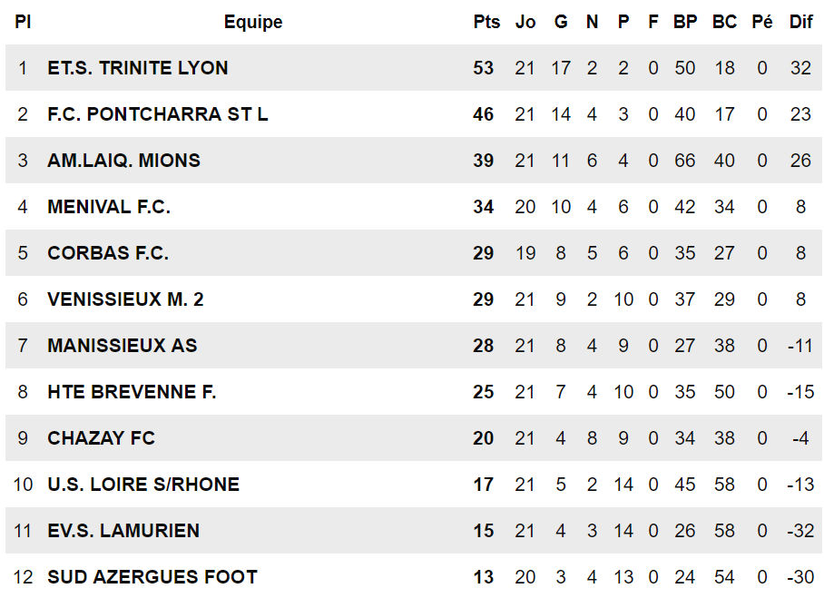The height and width of the screenshot is (598, 824).
Task: Click the Pl position column header
Action: coord(23,23)
